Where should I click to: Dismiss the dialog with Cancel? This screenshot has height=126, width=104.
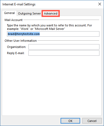pyautogui.click(x=92, y=121)
